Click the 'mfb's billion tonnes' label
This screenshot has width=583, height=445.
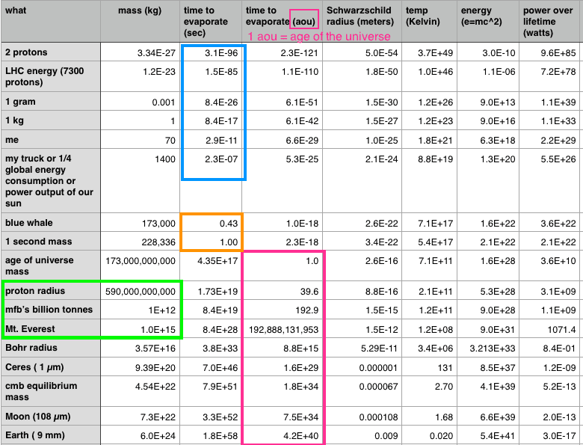tap(51, 310)
